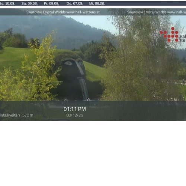Click the 08/12/25 date label
Viewport: 186px width, 186px height.
point(75,115)
